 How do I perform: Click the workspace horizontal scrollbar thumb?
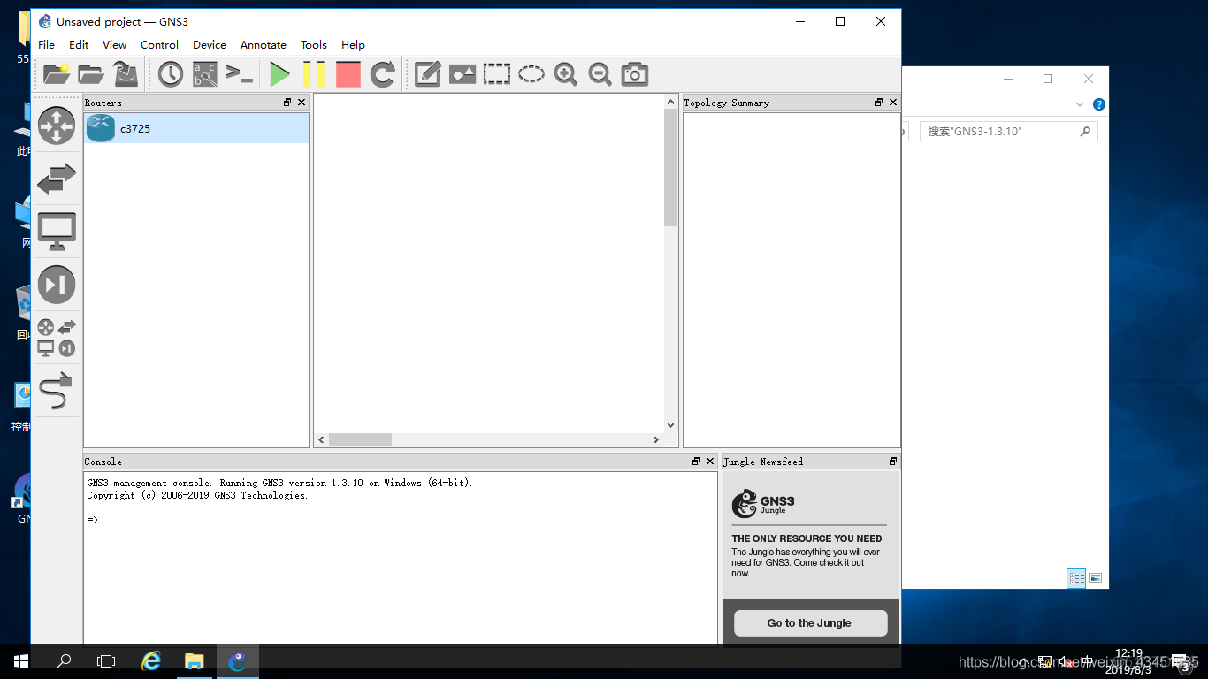(x=360, y=439)
